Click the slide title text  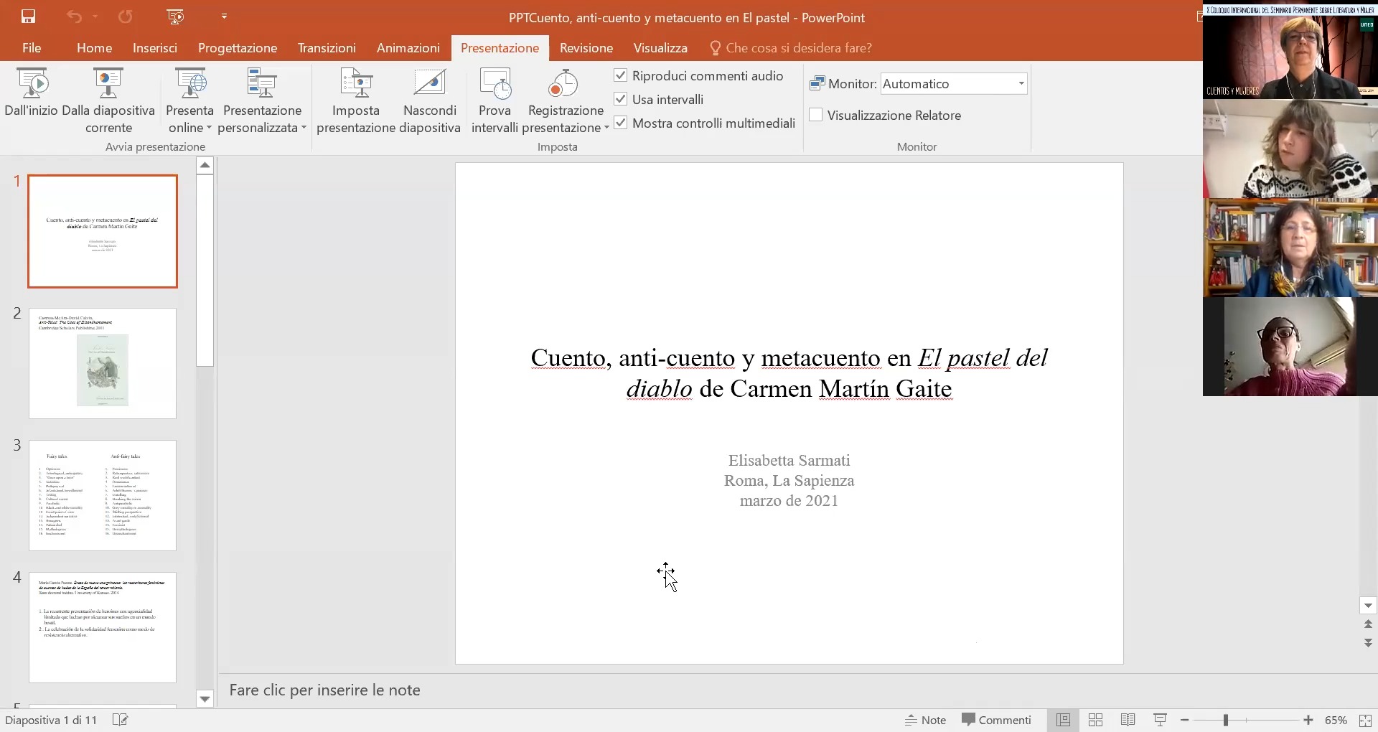point(789,373)
